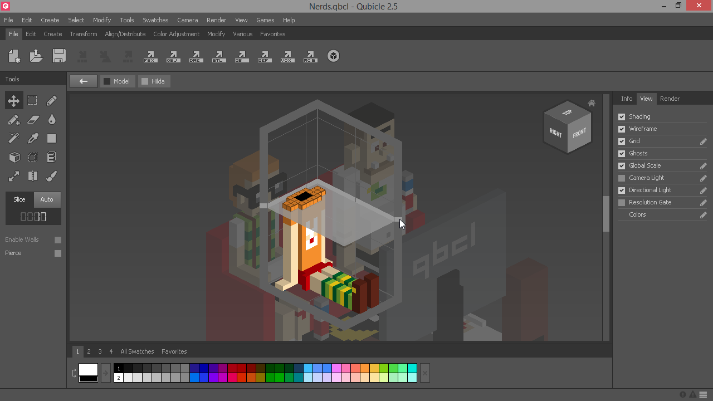Click the add-to-swatches arrow button
Image resolution: width=713 pixels, height=401 pixels.
point(105,373)
